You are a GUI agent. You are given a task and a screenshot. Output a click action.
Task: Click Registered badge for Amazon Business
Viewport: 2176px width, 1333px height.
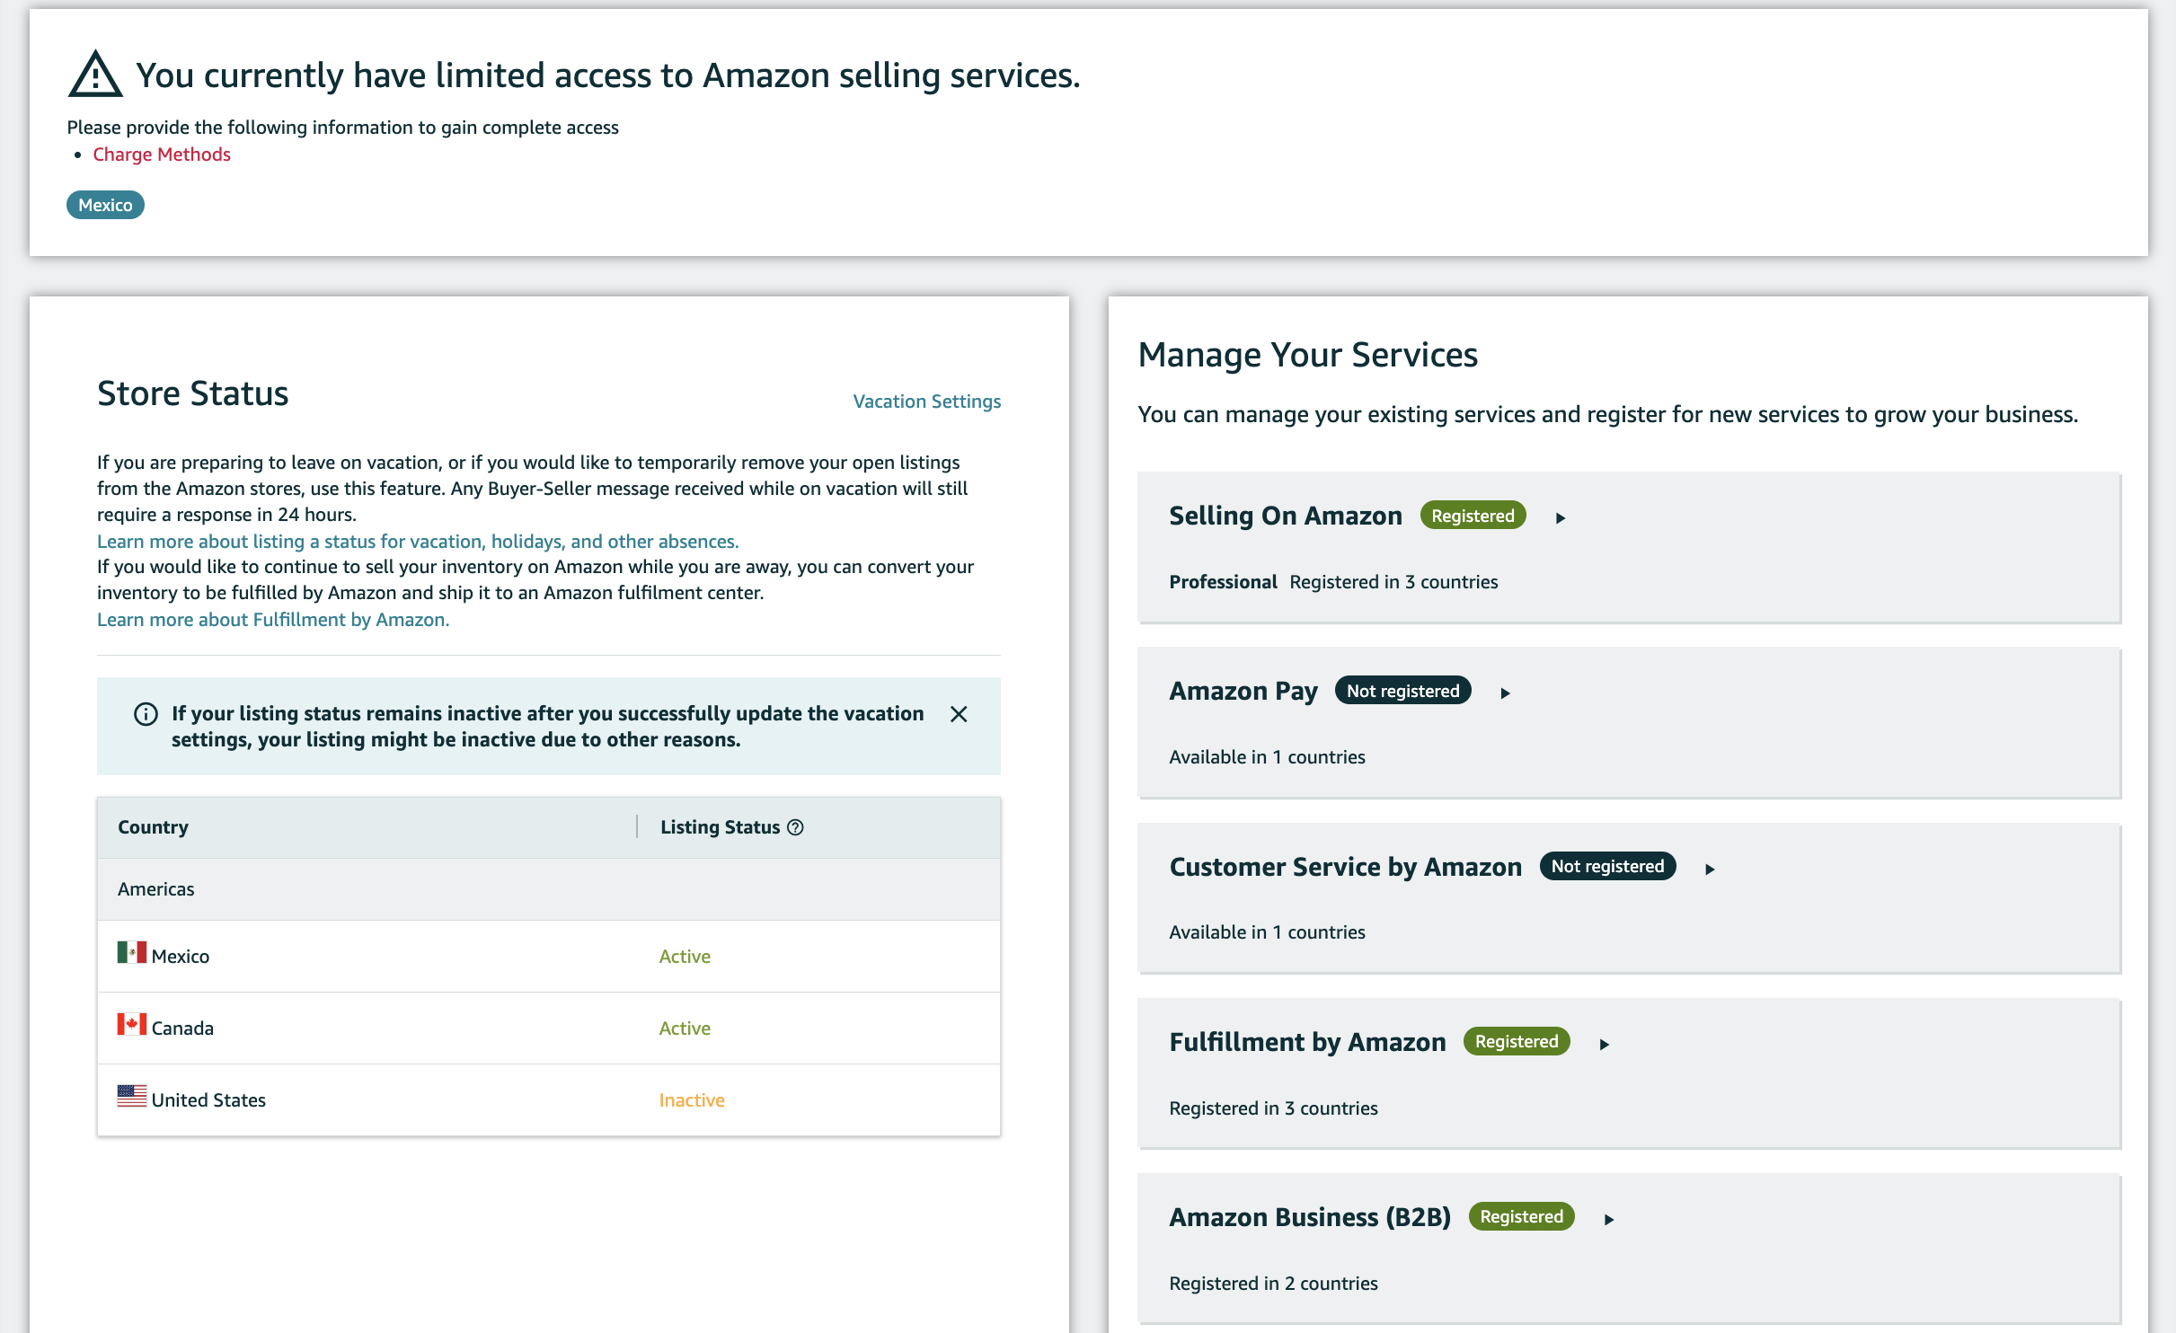coord(1521,1216)
